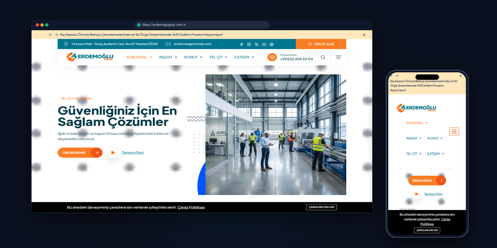Click the desktop ÜRÜNLERİMİZ button label
Viewport: 497px width, 248px height.
coord(74,153)
